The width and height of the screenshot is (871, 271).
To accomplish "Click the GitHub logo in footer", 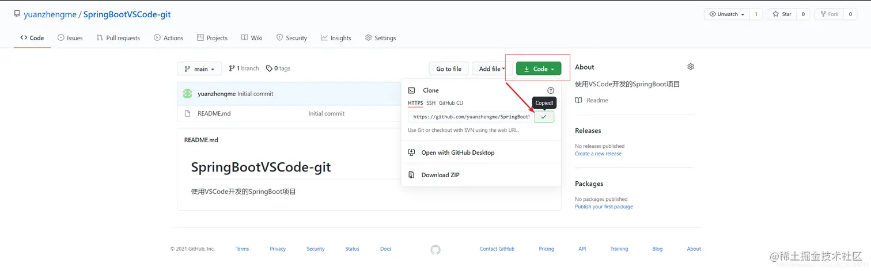I will point(435,250).
